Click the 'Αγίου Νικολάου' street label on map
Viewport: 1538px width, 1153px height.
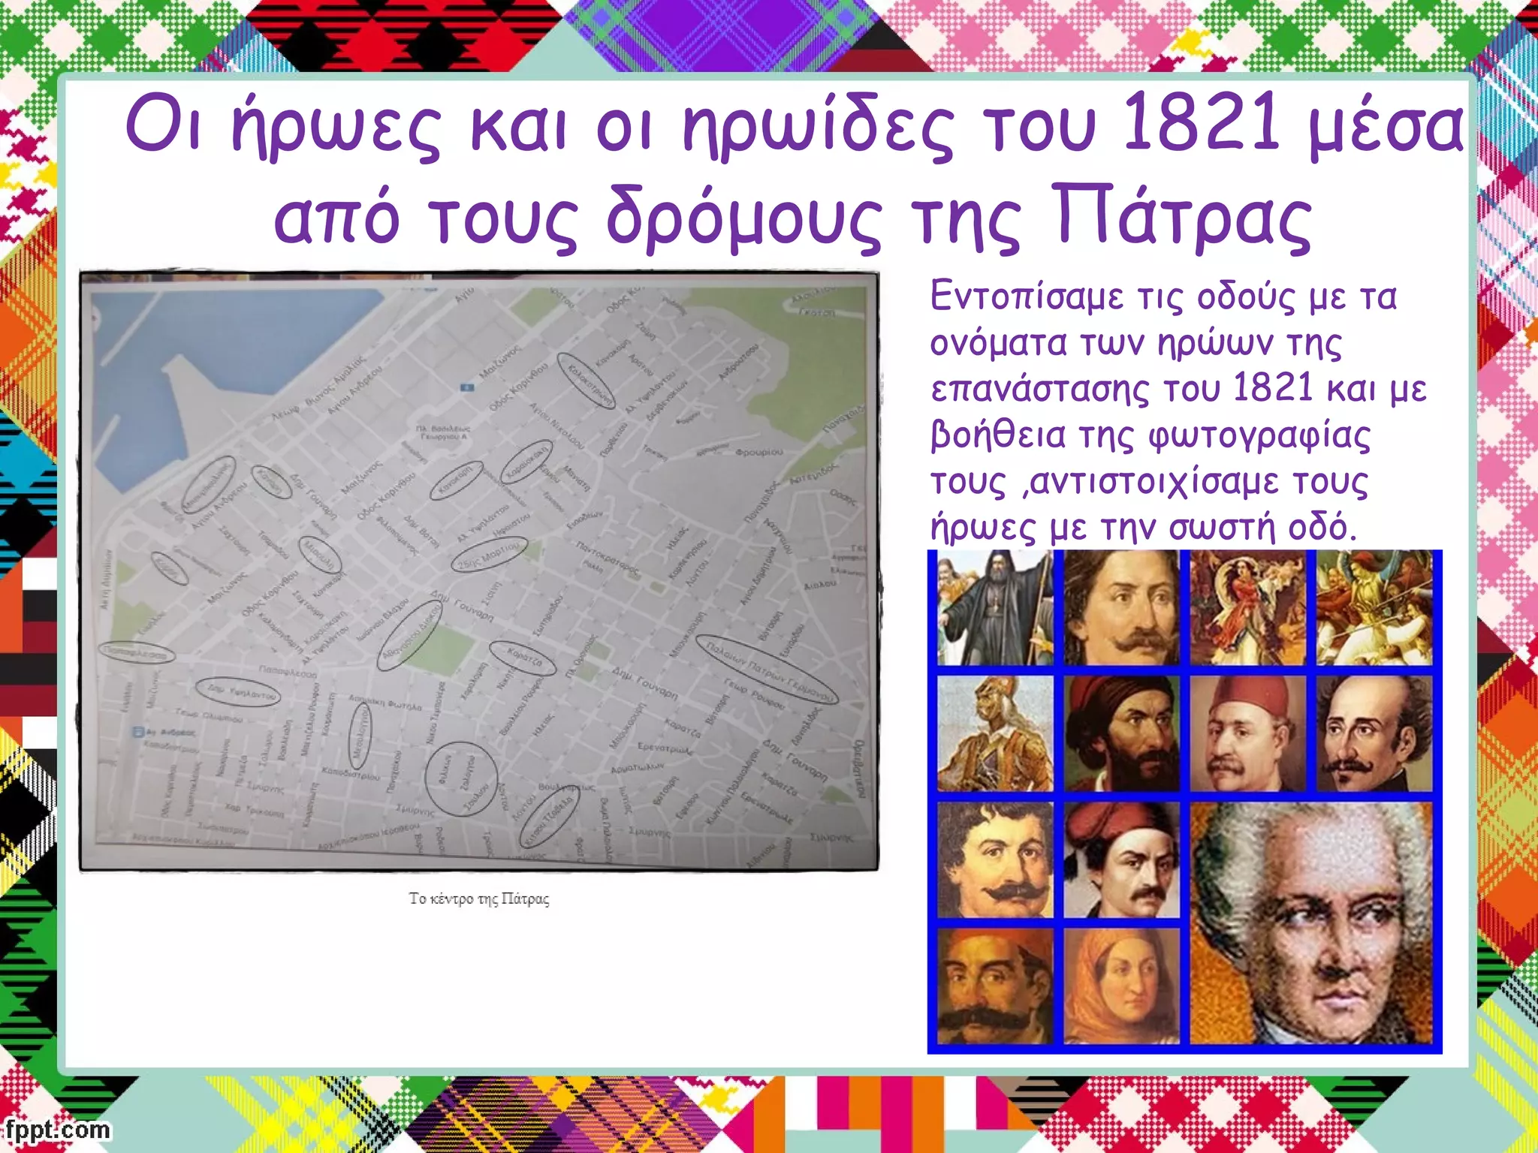click(556, 426)
